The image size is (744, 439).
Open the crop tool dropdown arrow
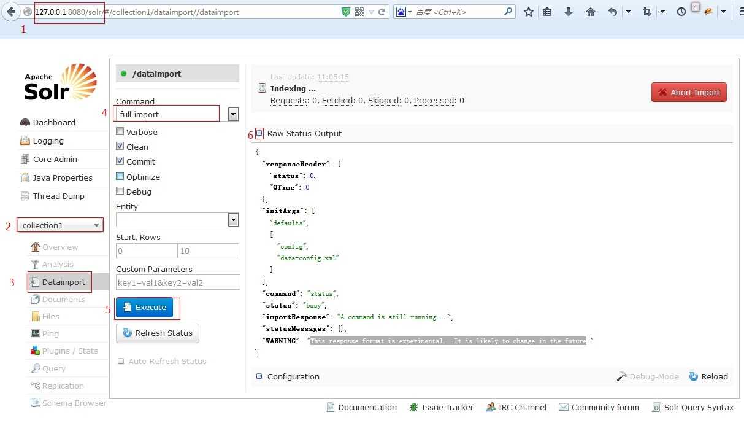tap(662, 12)
